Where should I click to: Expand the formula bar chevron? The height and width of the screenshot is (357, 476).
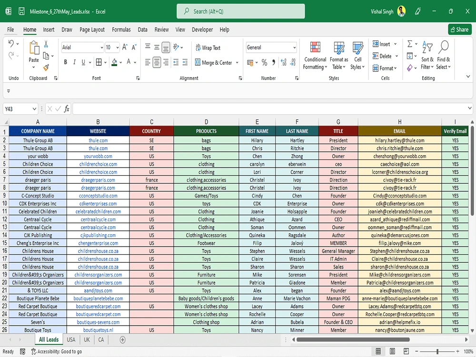click(x=470, y=108)
